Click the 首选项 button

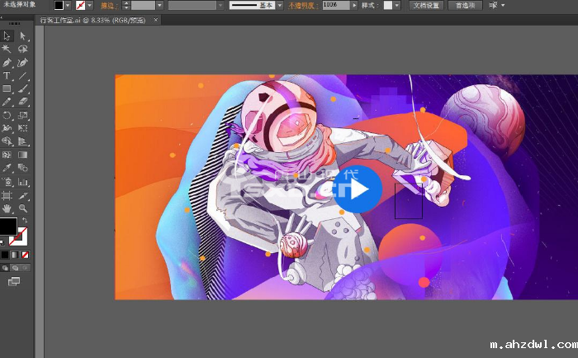(x=465, y=5)
